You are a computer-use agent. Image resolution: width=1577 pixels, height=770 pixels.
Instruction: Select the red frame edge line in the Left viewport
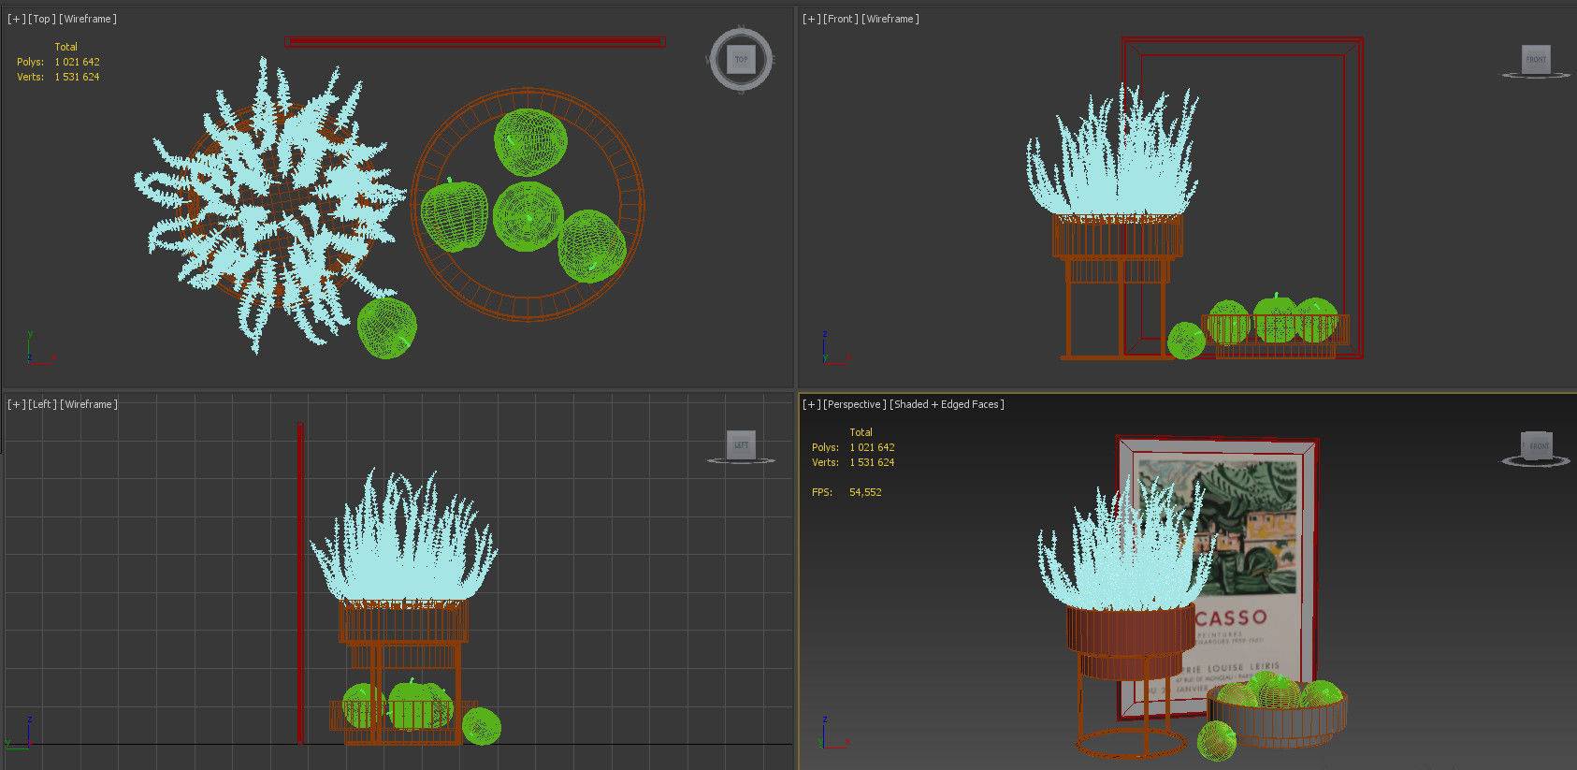pos(300,584)
